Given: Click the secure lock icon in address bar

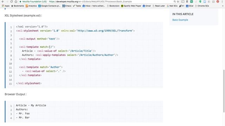Looking at the screenshot, I should click(x=20, y=1).
